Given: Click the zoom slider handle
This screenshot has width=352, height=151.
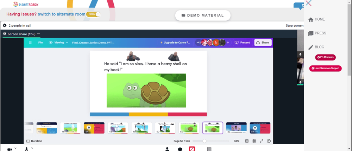Looking at the screenshot, I should point(204,141).
